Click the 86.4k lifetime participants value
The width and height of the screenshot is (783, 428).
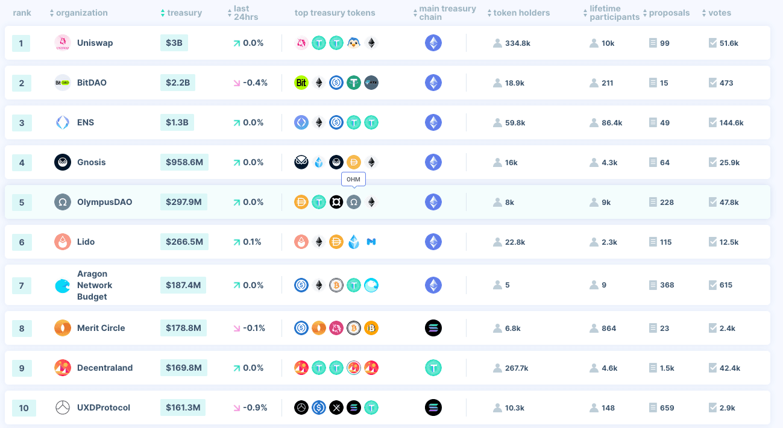[x=612, y=122]
